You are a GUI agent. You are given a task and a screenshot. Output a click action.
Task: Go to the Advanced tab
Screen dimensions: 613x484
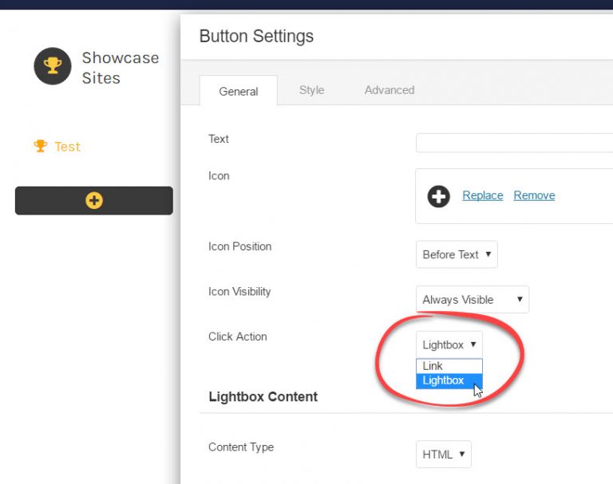click(x=389, y=90)
